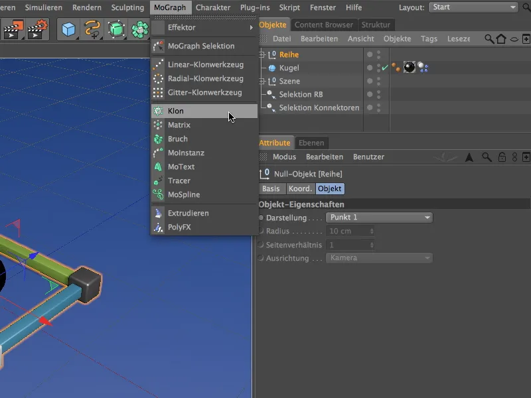531x398 pixels.
Task: Choose the MoGraph Selektion menu entry
Action: pos(204,46)
